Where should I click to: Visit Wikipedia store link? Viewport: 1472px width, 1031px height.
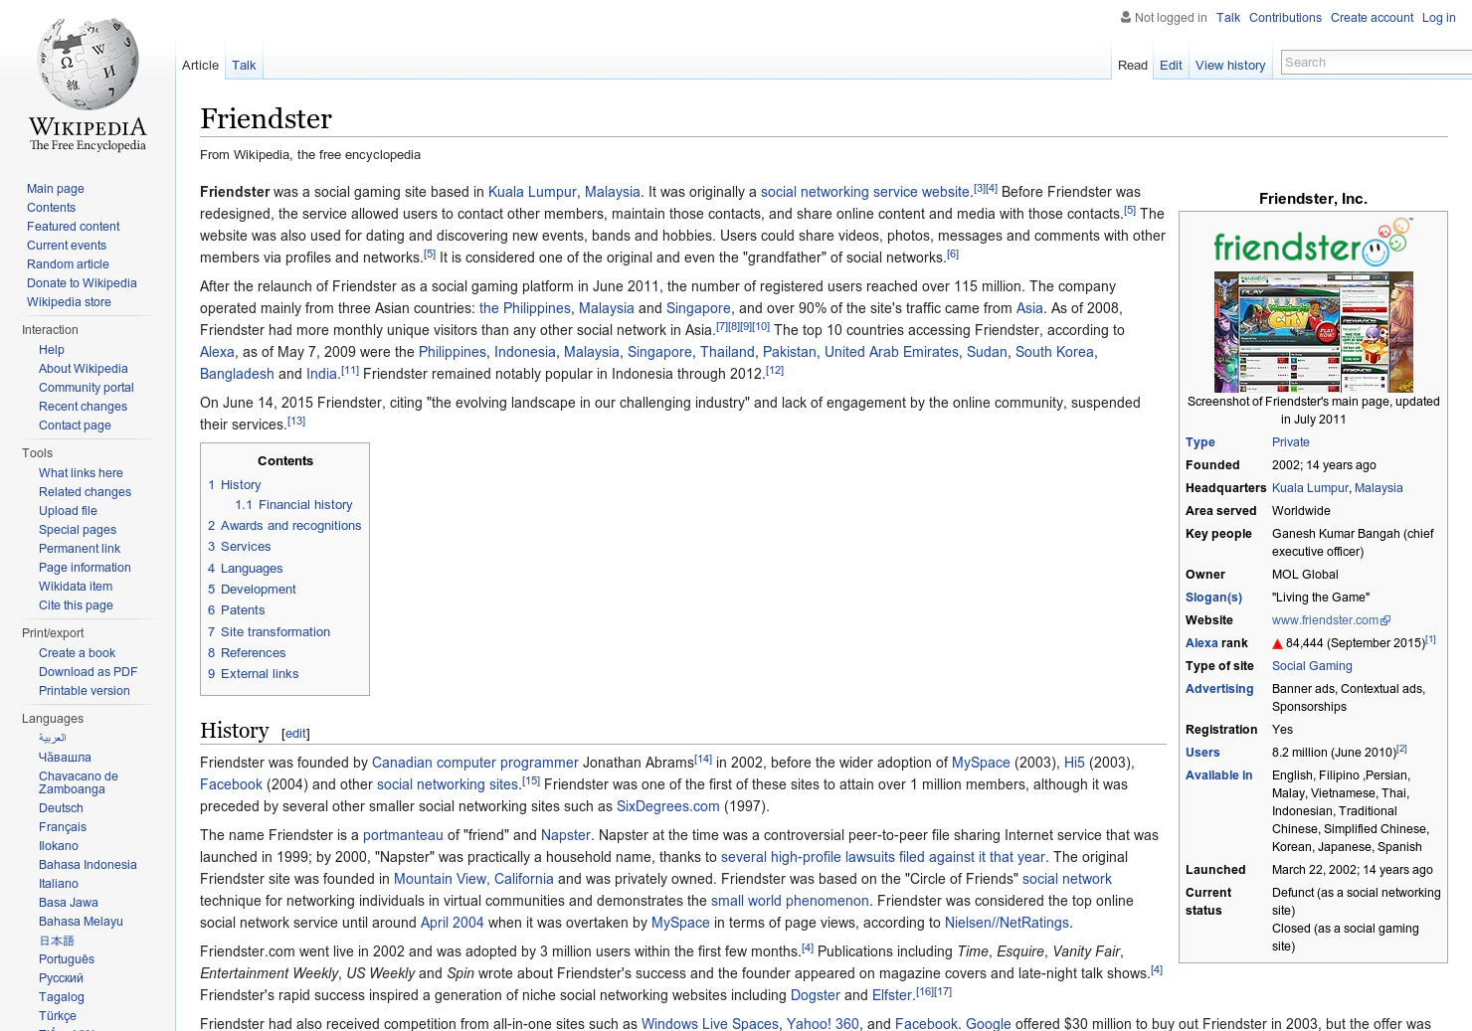(69, 302)
